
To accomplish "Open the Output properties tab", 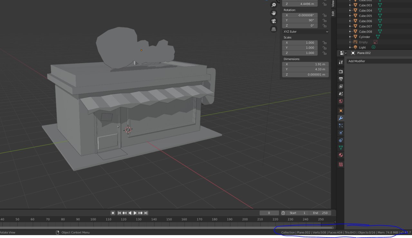I will pos(341,79).
